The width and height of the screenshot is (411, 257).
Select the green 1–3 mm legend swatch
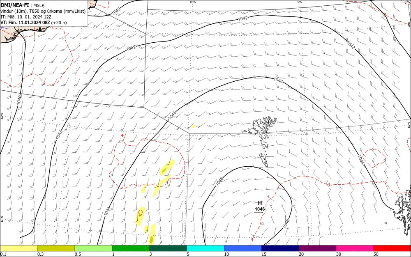pyautogui.click(x=131, y=248)
